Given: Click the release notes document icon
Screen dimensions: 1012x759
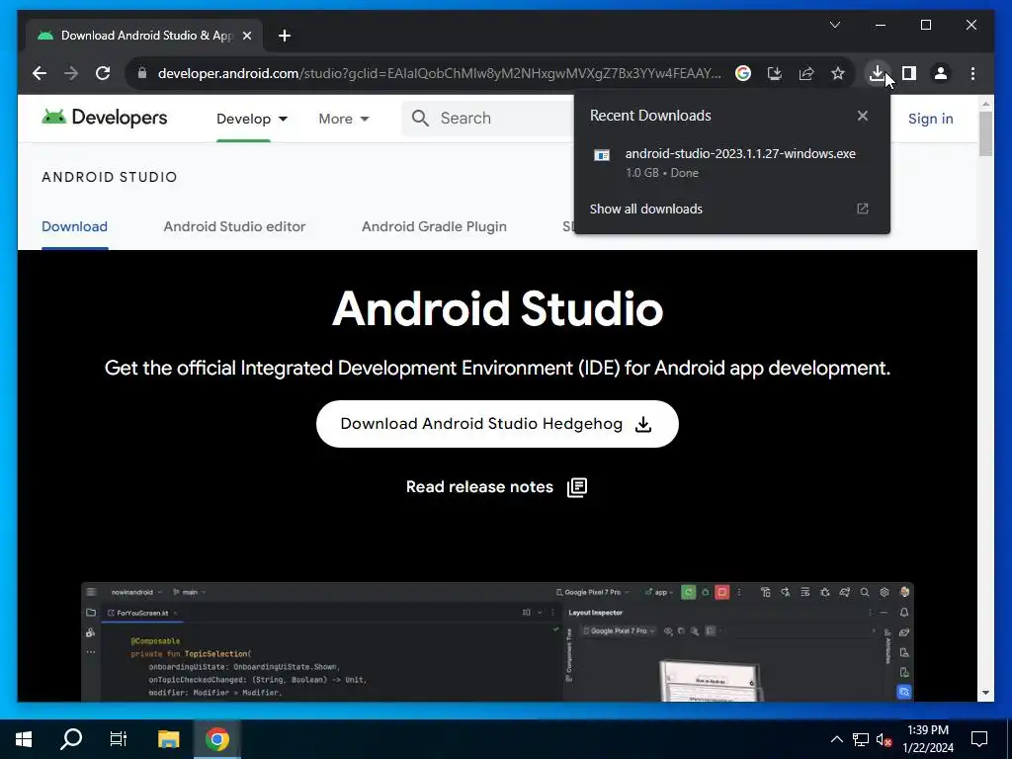Looking at the screenshot, I should [577, 487].
